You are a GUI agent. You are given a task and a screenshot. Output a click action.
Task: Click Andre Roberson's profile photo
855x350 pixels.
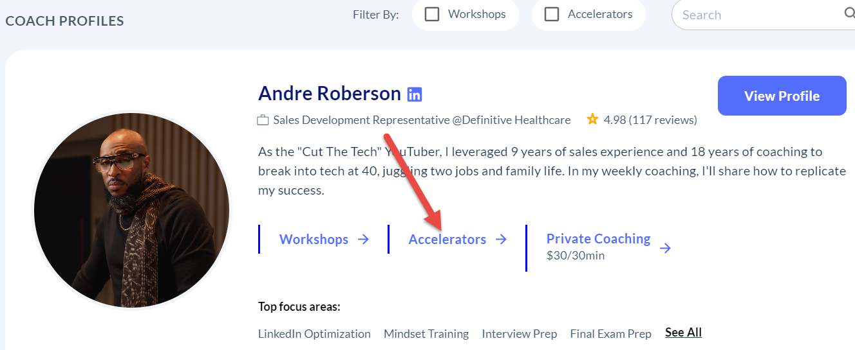(x=131, y=210)
